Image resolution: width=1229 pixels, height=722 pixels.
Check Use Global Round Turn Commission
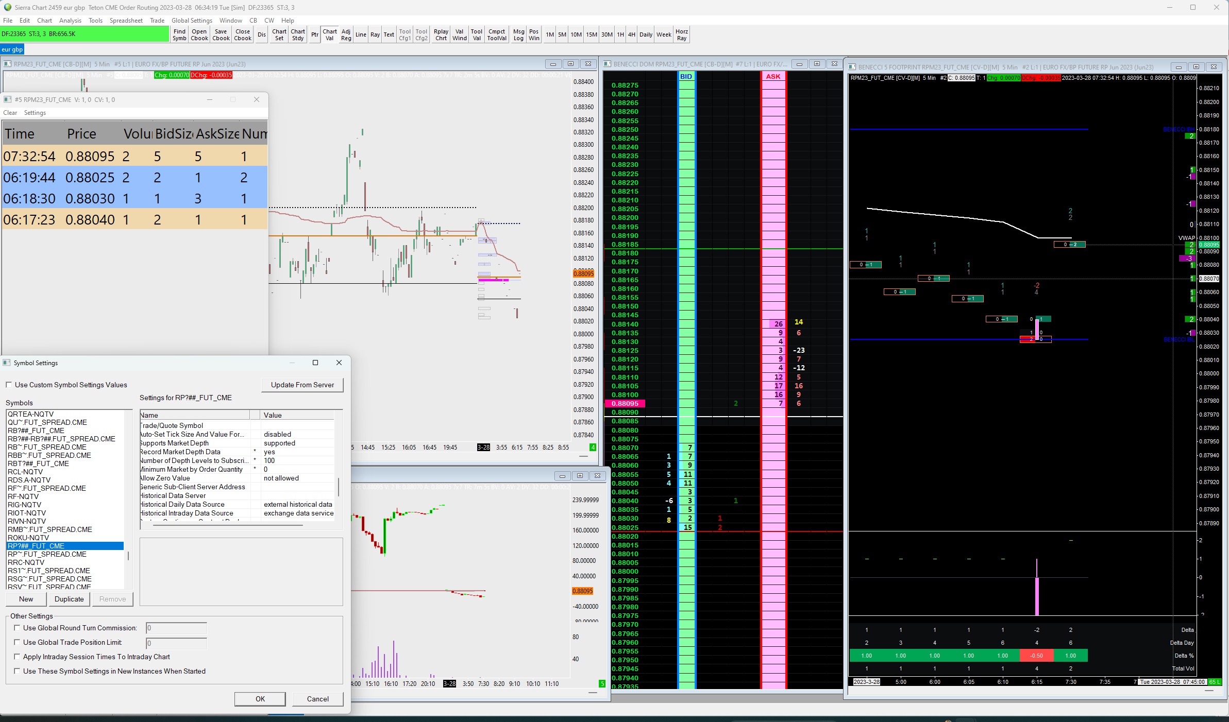pyautogui.click(x=17, y=628)
